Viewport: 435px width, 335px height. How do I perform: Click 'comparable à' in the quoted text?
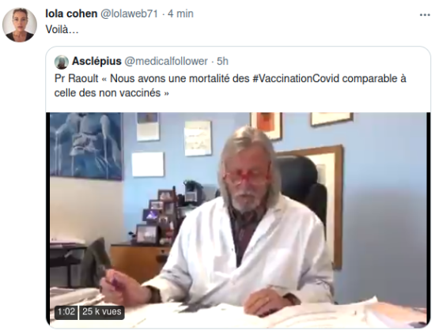(x=374, y=79)
